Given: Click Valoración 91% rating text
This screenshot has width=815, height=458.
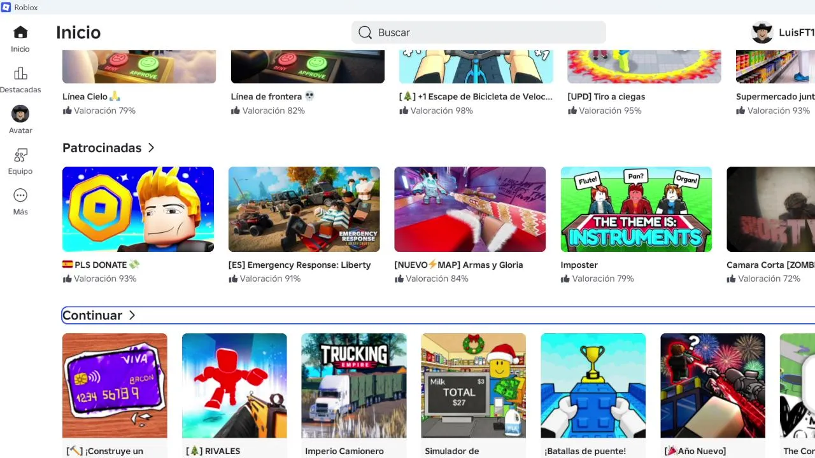Looking at the screenshot, I should (270, 279).
